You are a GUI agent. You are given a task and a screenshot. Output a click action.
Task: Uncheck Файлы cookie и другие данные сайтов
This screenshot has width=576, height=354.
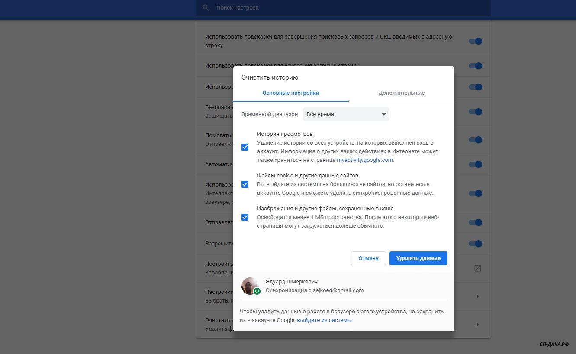[x=245, y=184]
